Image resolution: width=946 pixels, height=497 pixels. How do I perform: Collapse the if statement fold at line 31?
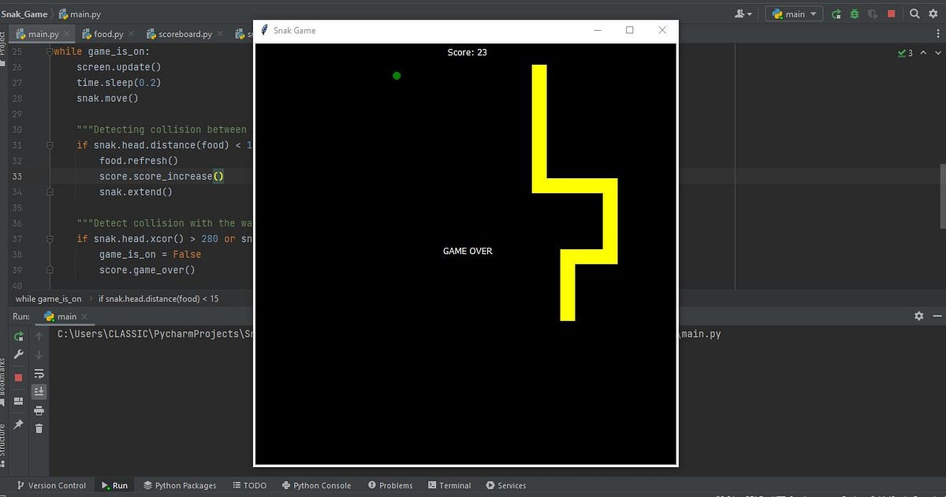pos(49,145)
